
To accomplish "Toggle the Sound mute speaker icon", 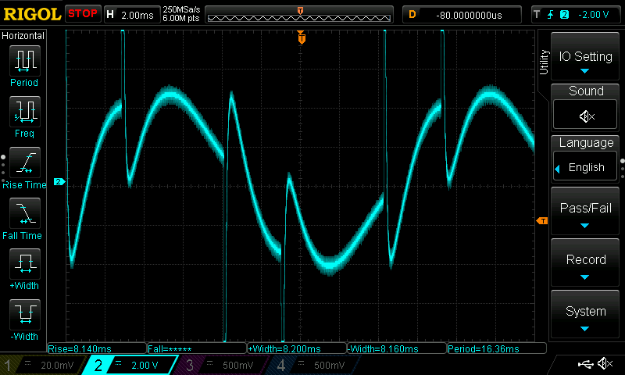I will [586, 116].
